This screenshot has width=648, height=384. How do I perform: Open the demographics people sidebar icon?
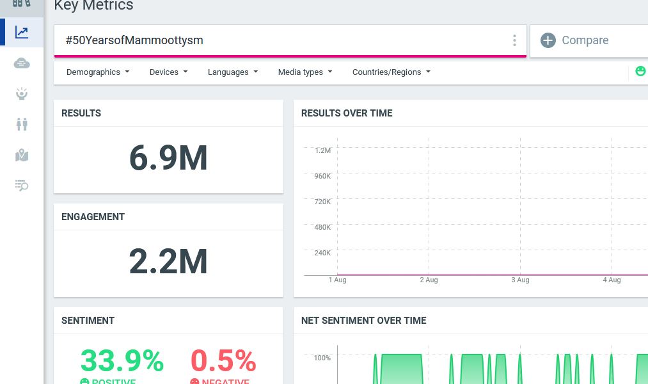tap(22, 124)
